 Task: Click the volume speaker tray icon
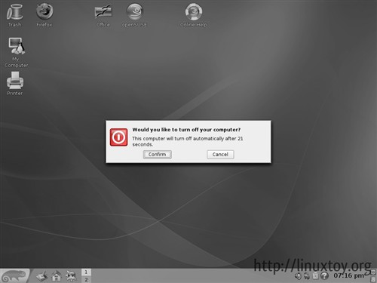click(x=298, y=276)
